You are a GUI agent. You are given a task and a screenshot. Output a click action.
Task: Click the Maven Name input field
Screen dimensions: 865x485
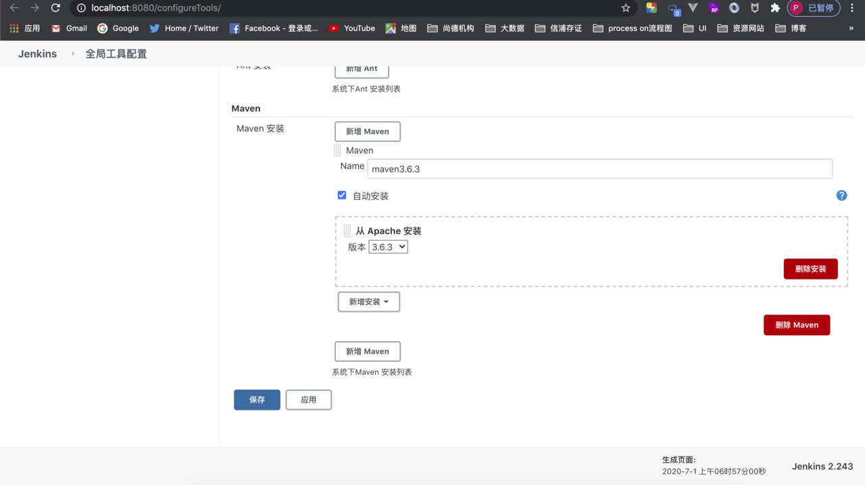599,168
